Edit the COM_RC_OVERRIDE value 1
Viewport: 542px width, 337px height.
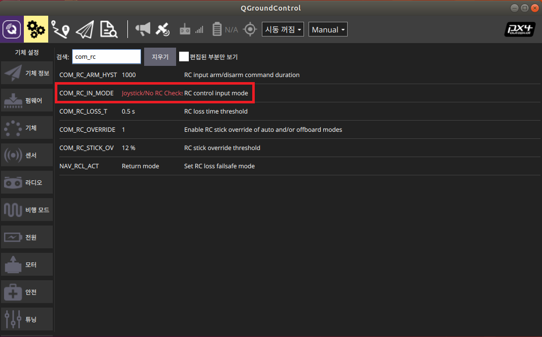click(123, 130)
